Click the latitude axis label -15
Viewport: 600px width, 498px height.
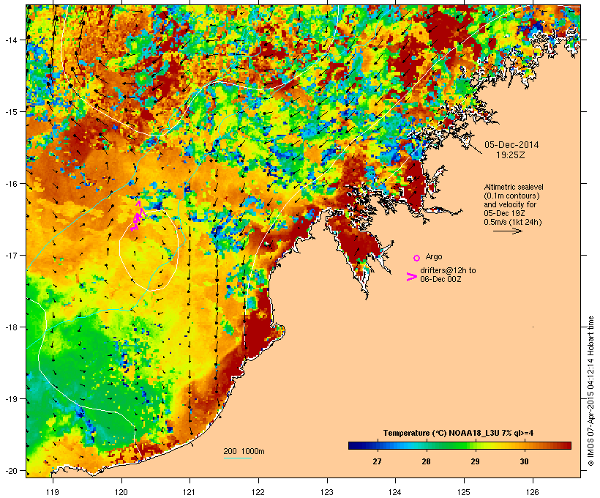[x=11, y=112]
